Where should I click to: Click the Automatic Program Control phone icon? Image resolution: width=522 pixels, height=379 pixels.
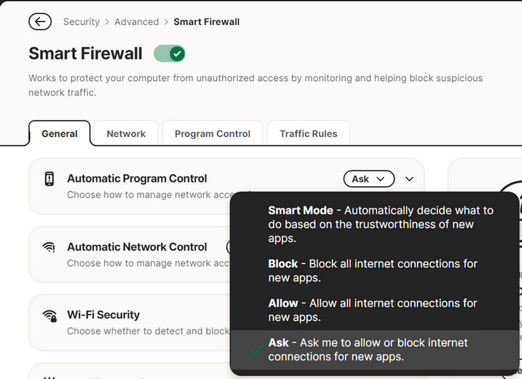[x=49, y=179]
